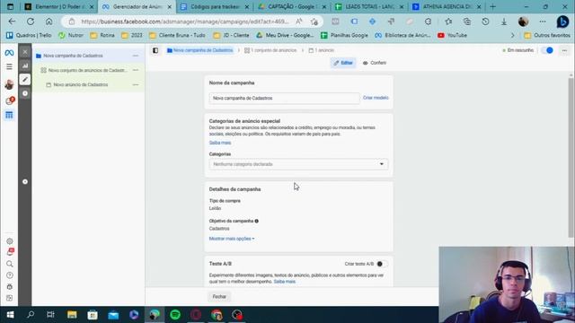Toggle the side panel layout icon
Viewport: 575px width, 323px height.
155,50
